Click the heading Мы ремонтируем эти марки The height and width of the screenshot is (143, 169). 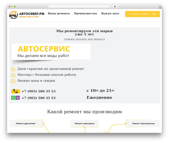tap(84, 32)
